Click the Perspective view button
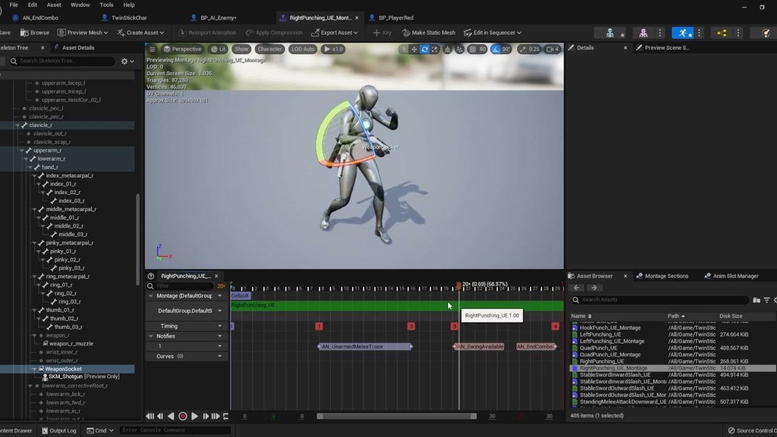The width and height of the screenshot is (777, 437). 182,49
